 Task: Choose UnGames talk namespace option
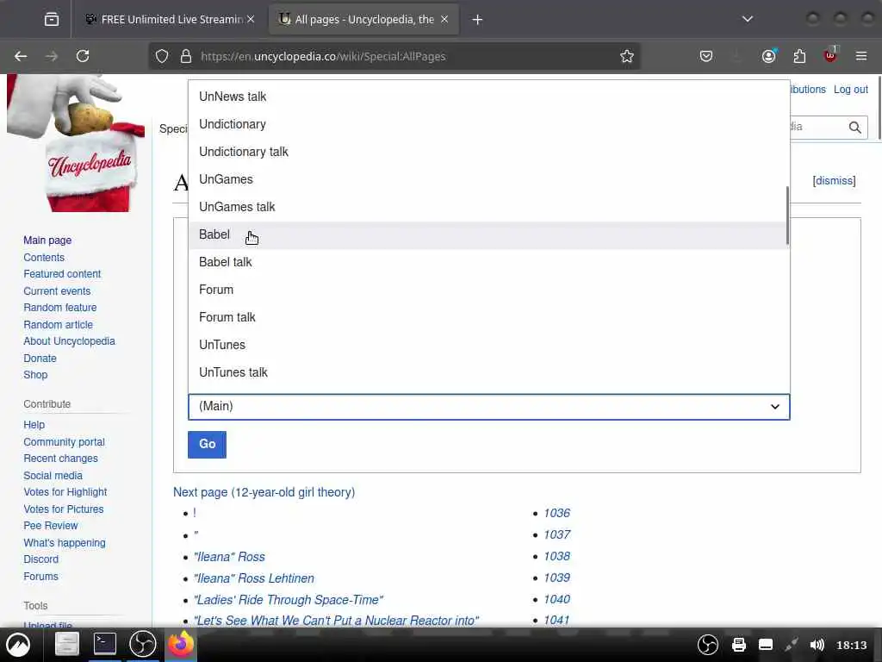point(488,207)
